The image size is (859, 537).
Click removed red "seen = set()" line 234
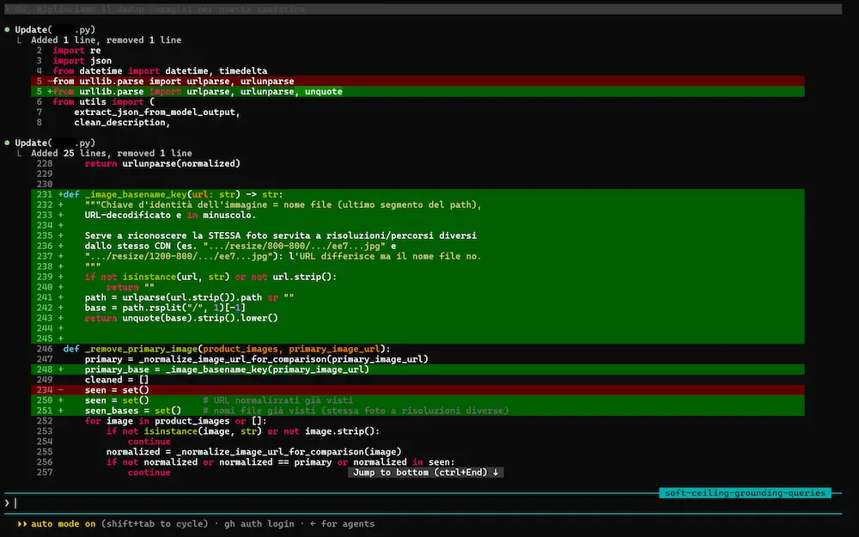tap(418, 390)
